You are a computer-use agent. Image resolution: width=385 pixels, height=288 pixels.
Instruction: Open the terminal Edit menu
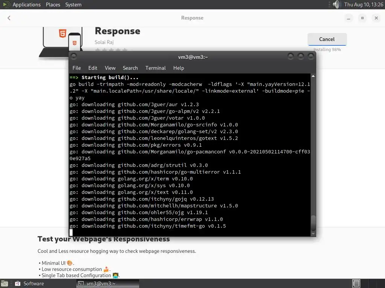point(92,68)
